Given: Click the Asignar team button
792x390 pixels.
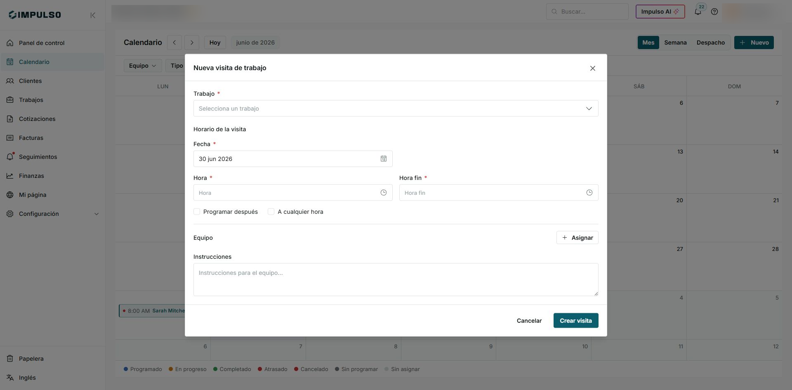Looking at the screenshot, I should click(x=577, y=238).
